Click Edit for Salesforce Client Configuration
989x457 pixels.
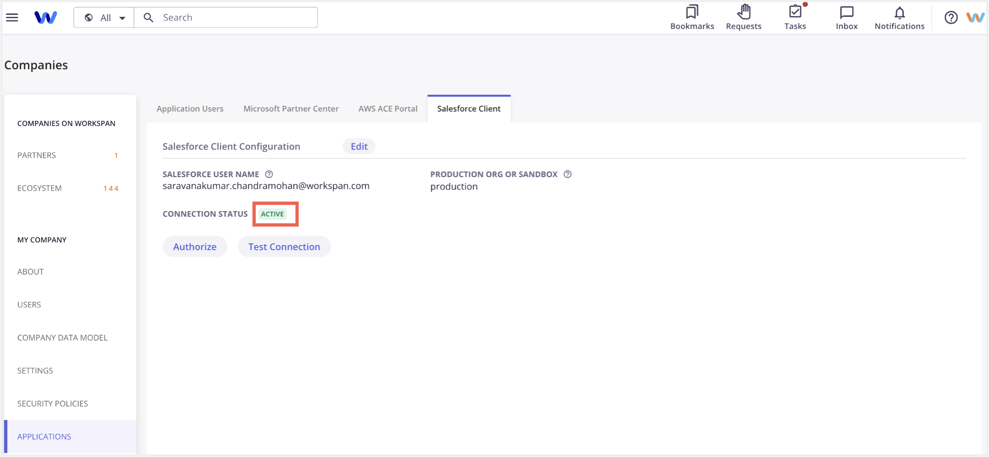point(359,146)
